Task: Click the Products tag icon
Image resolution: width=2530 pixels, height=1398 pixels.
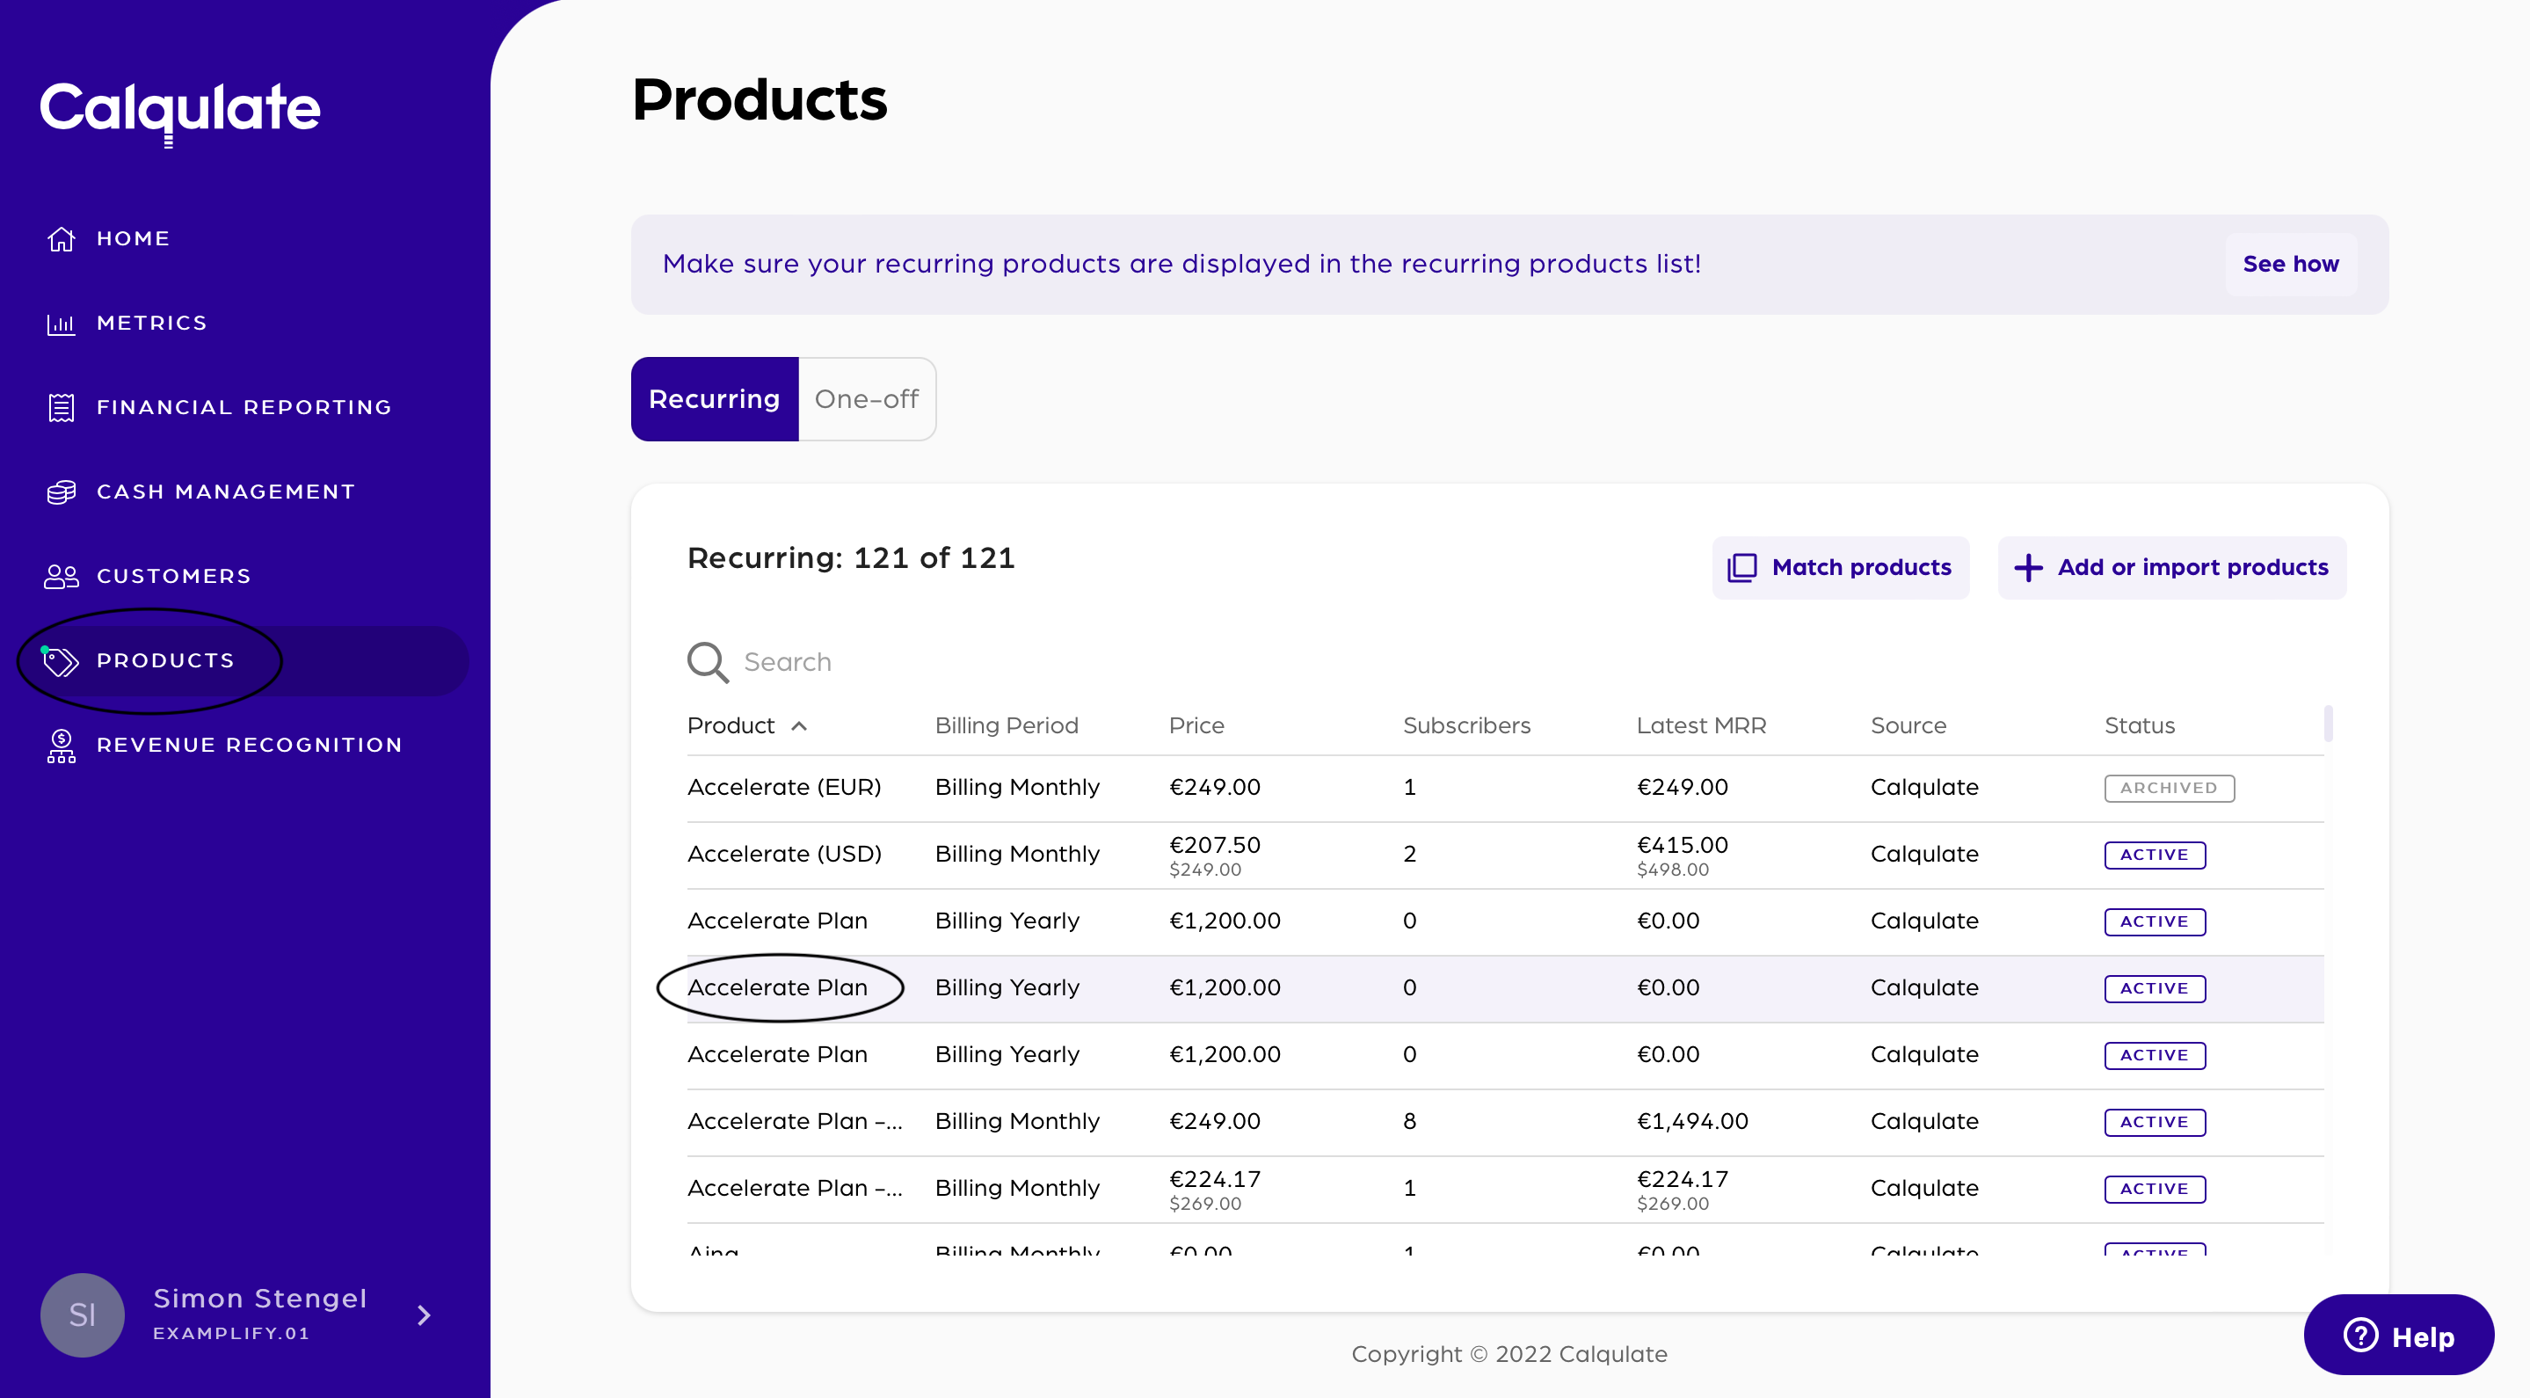Action: click(x=61, y=661)
